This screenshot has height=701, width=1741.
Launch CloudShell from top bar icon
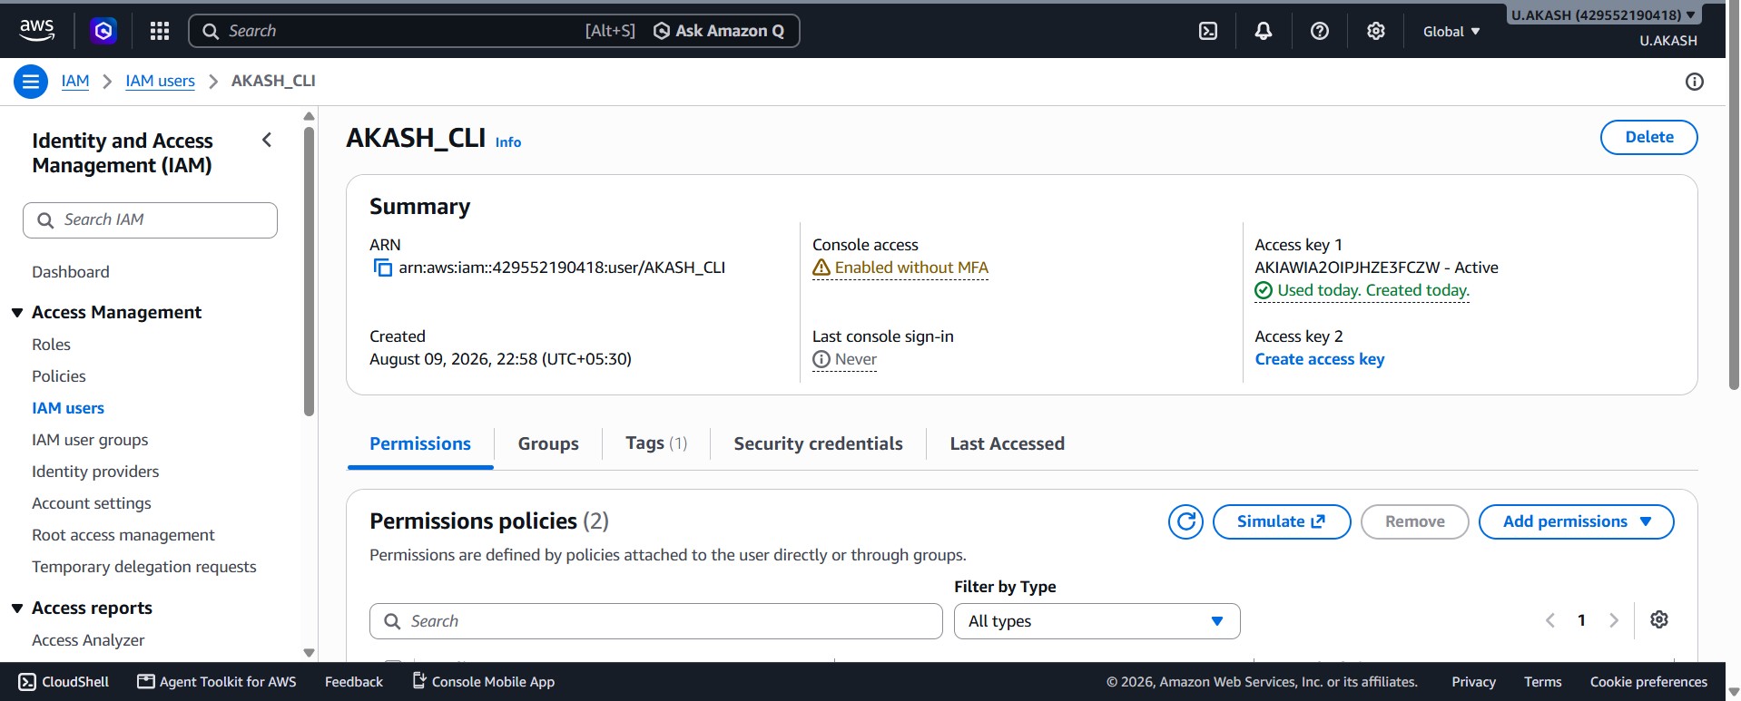click(1208, 31)
